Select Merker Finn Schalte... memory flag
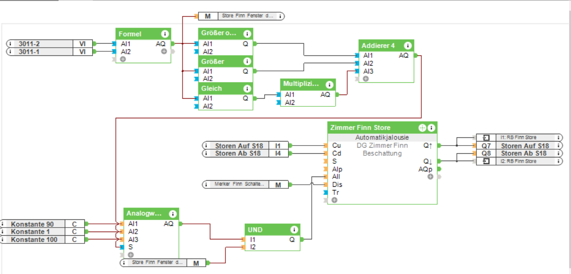The image size is (571, 274). (x=245, y=185)
